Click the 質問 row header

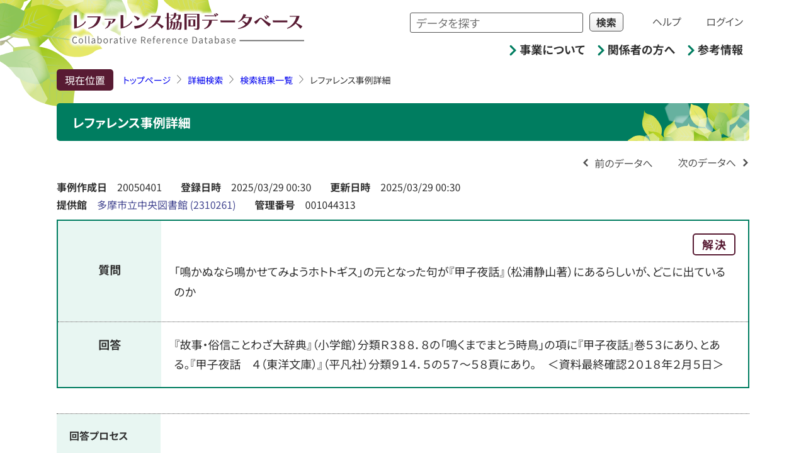[110, 271]
